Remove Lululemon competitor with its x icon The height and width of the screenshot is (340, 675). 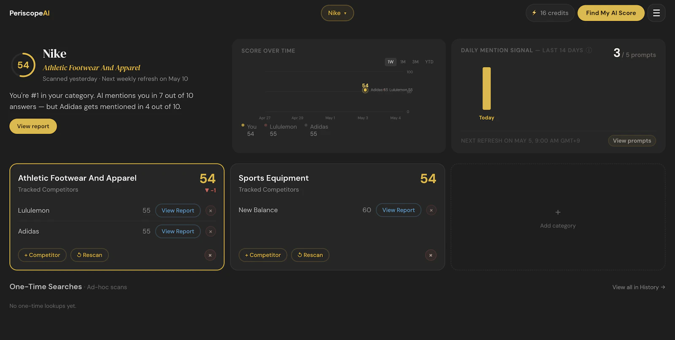(x=211, y=211)
